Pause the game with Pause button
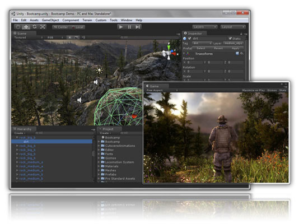Screen dimensions: 308x224 tap(129, 27)
